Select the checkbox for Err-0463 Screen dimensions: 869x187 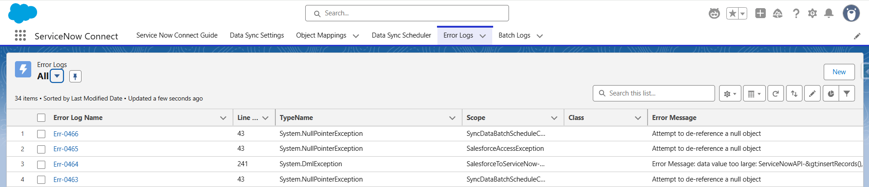point(41,180)
